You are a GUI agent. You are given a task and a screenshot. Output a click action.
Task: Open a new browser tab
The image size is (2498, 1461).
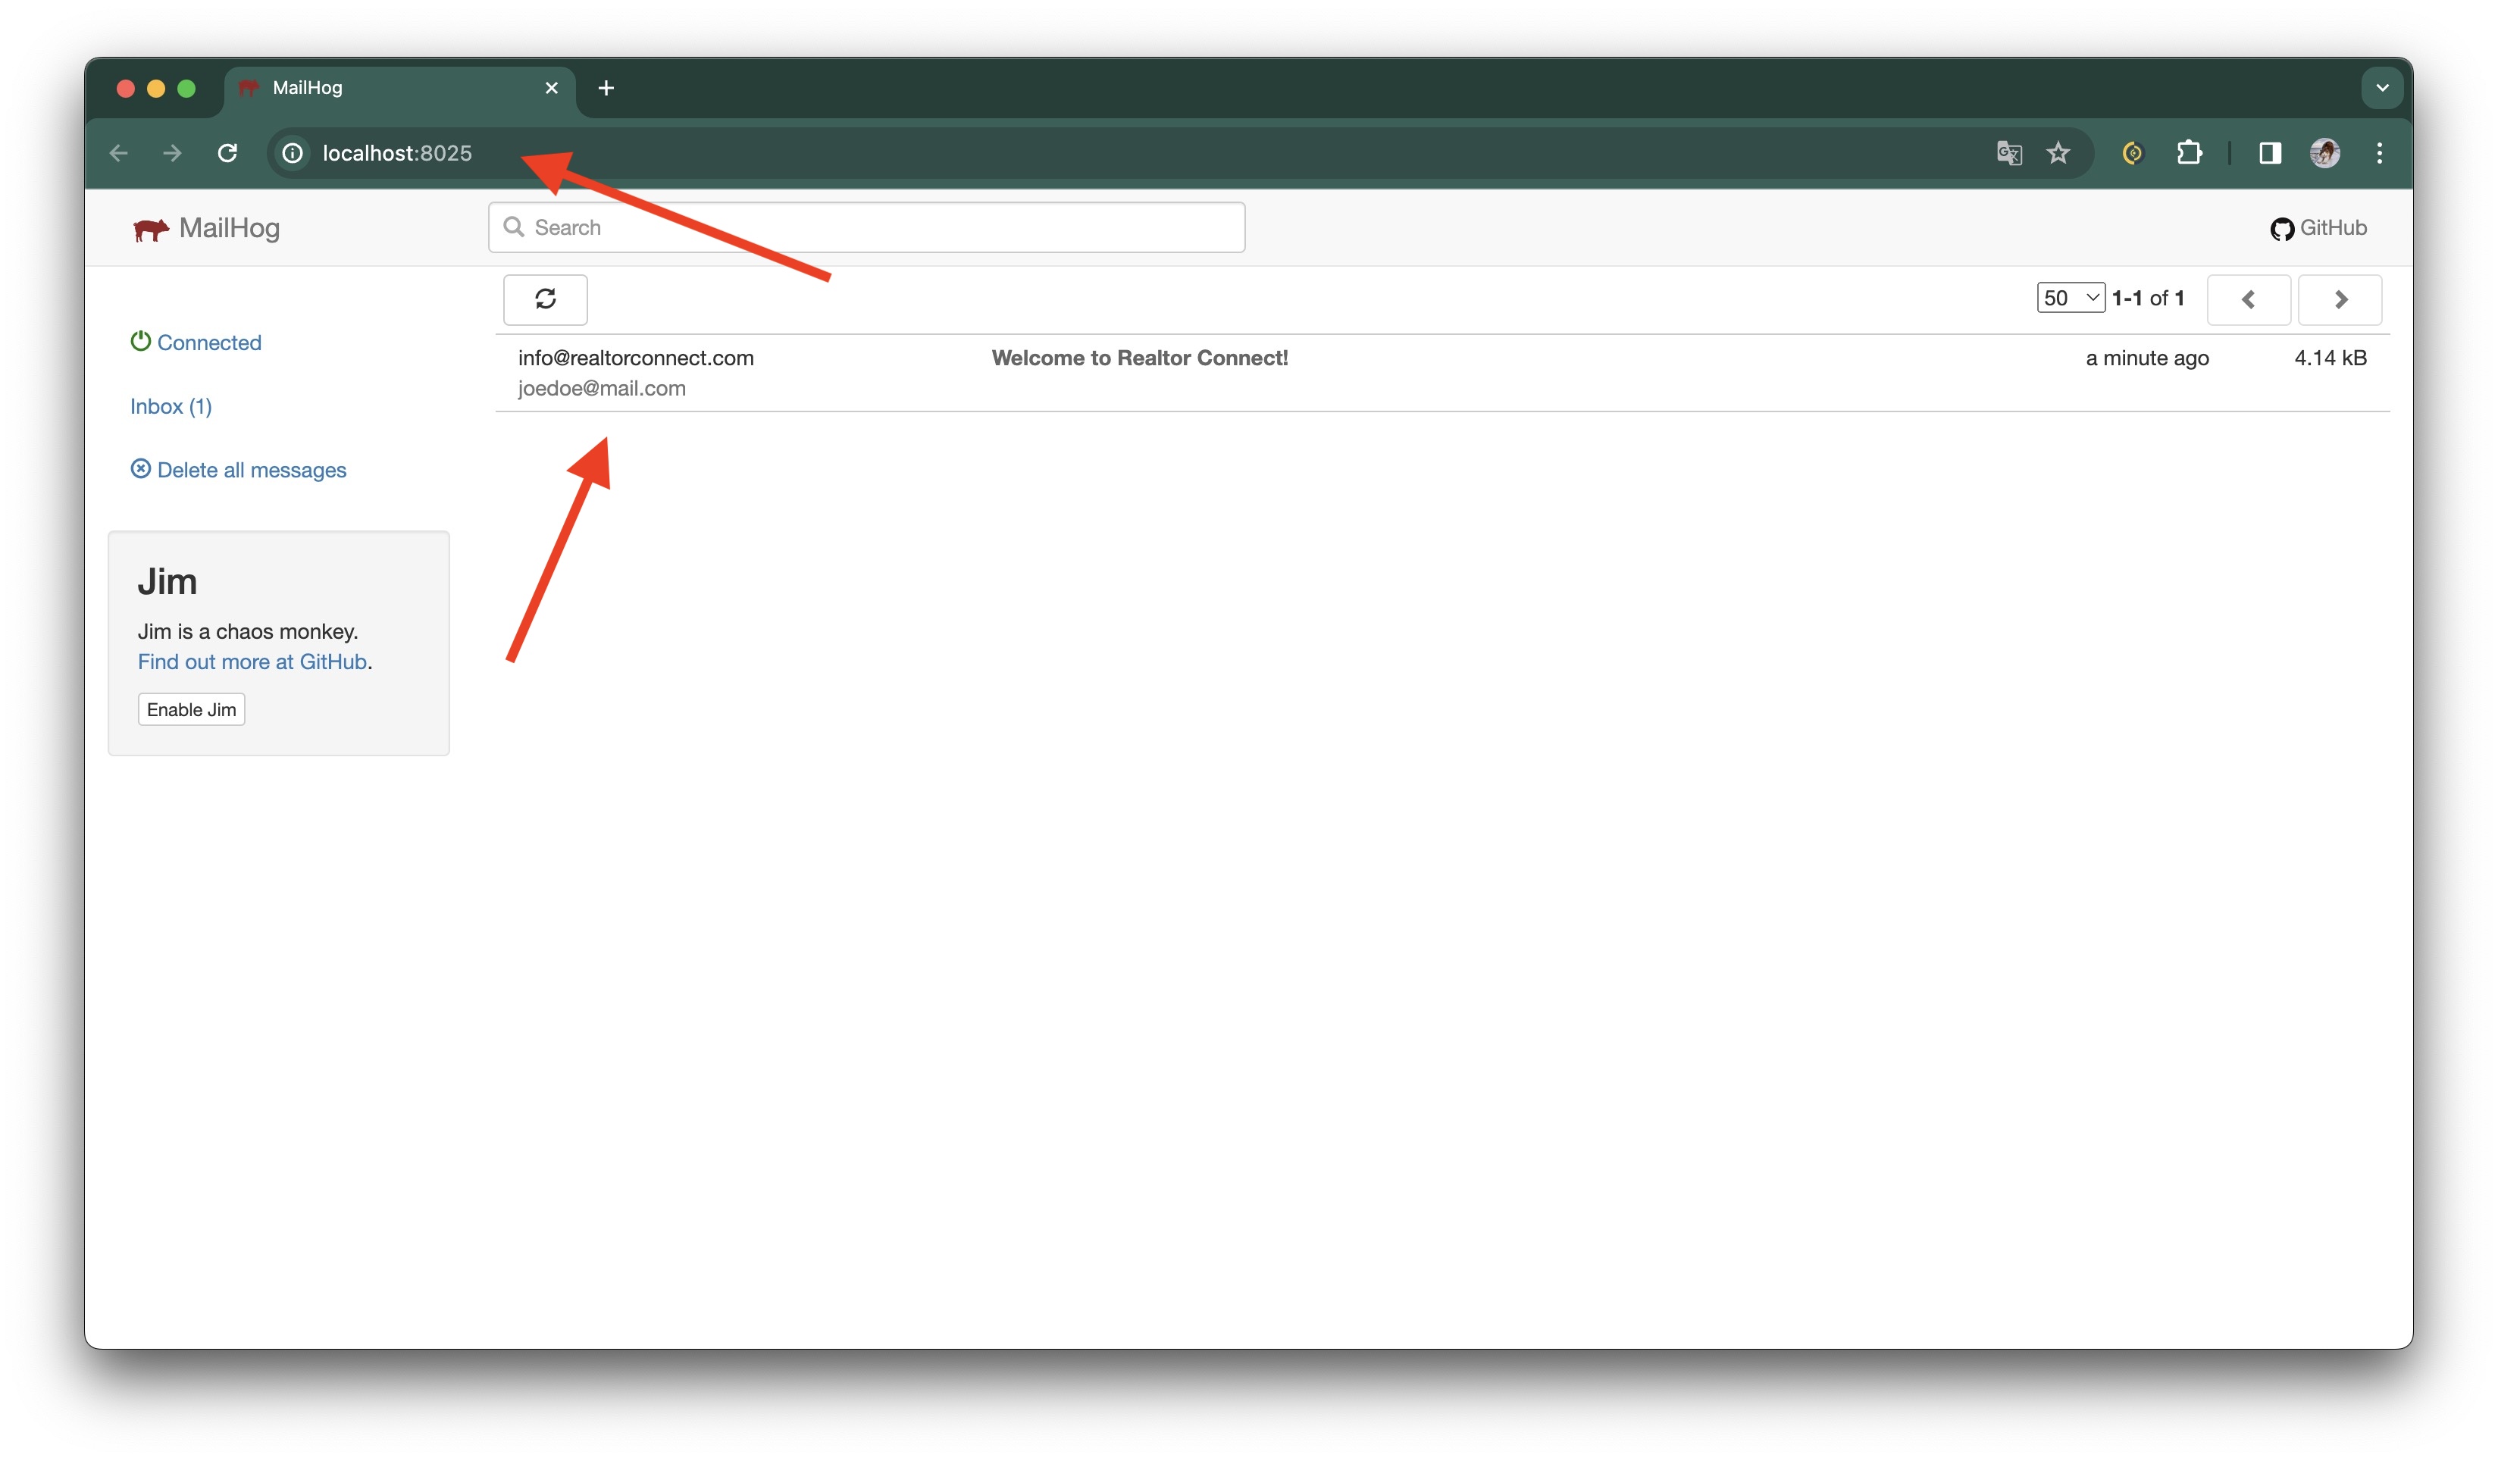[x=606, y=88]
